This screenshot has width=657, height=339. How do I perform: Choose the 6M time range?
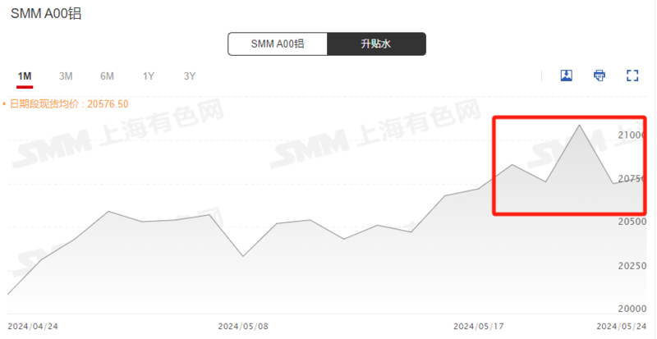coord(107,76)
